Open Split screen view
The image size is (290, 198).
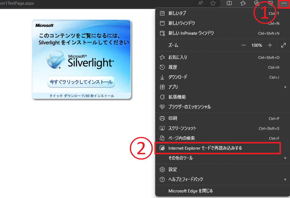[x=229, y=3]
